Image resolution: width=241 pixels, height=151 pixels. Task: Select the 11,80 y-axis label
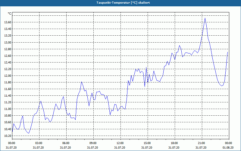point(8,82)
